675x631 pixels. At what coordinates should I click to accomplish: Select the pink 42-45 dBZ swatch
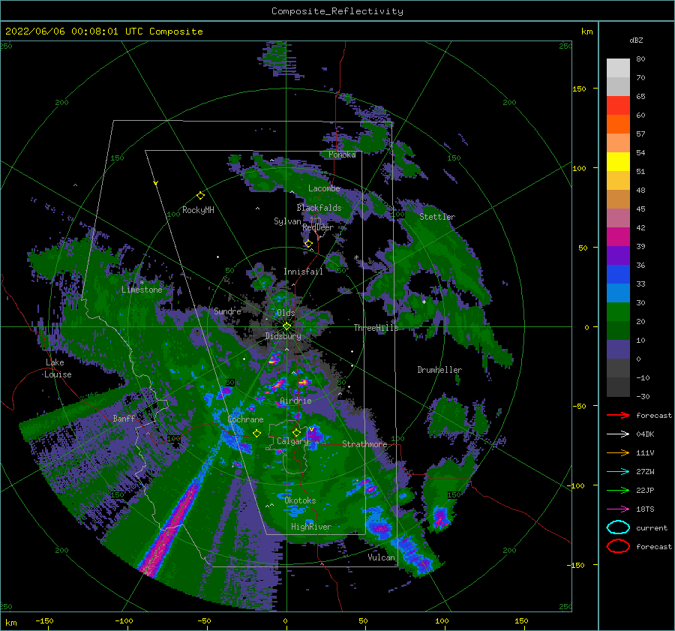[x=618, y=218]
